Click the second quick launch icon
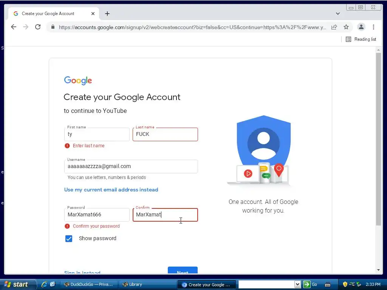 coord(53,284)
